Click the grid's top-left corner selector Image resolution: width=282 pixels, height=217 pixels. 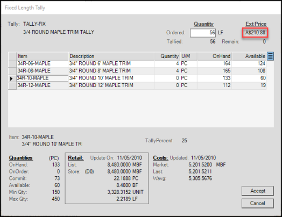tap(12, 56)
